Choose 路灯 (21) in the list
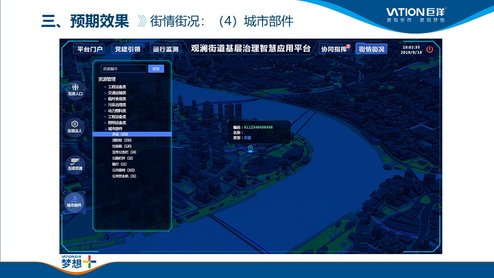This screenshot has width=494, height=278. coord(119,164)
